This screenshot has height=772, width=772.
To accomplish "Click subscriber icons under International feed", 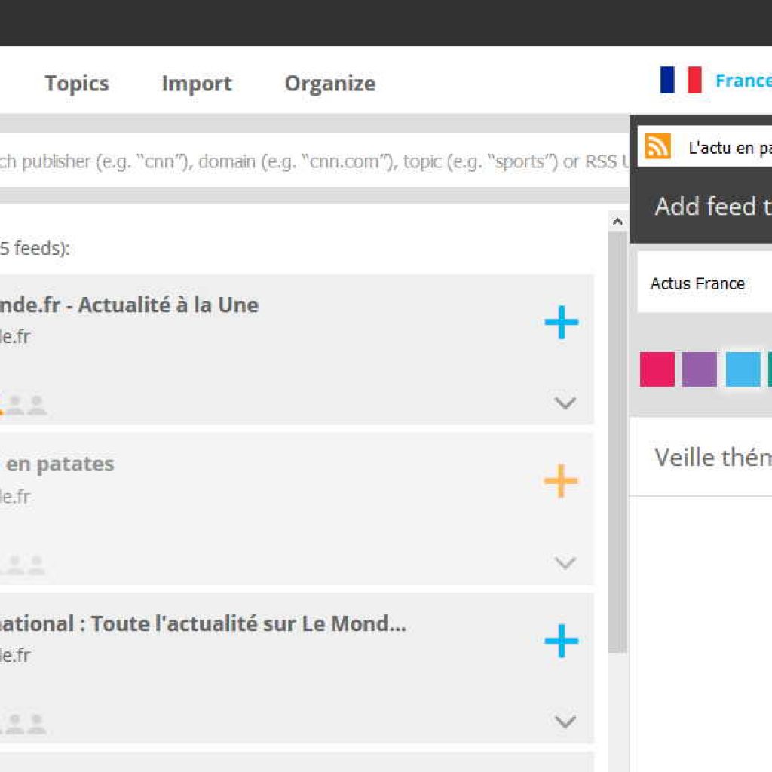I will coord(23,725).
